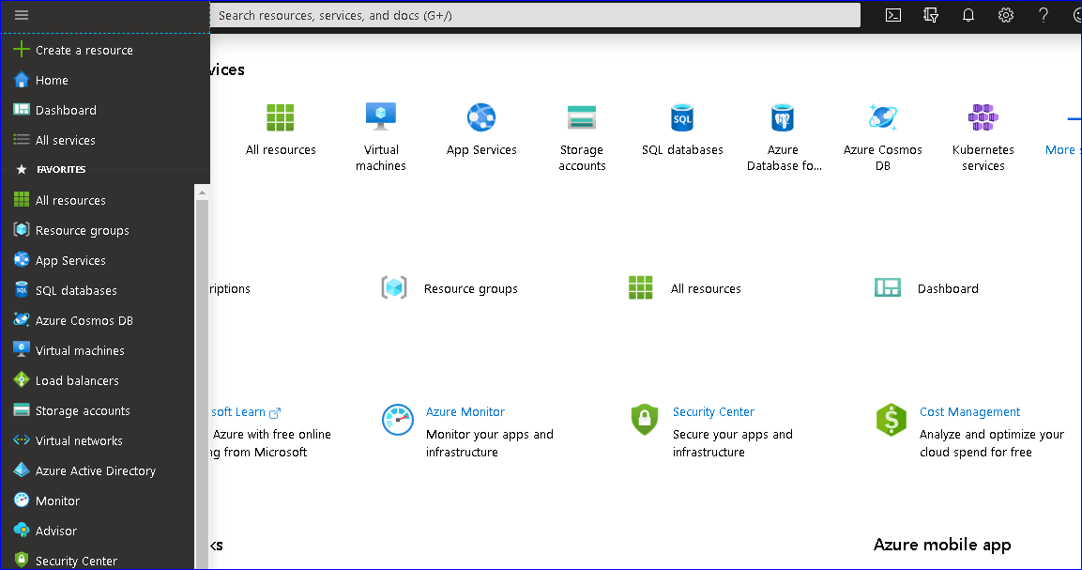
Task: Click the Monitor sidebar icon
Action: [22, 501]
